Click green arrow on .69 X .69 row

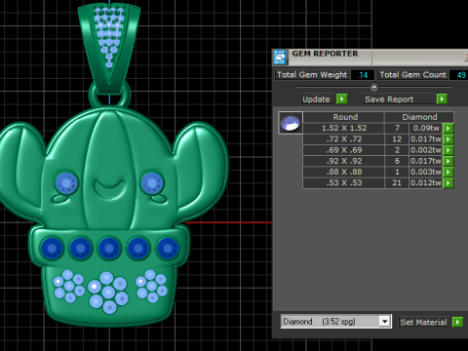pos(448,150)
